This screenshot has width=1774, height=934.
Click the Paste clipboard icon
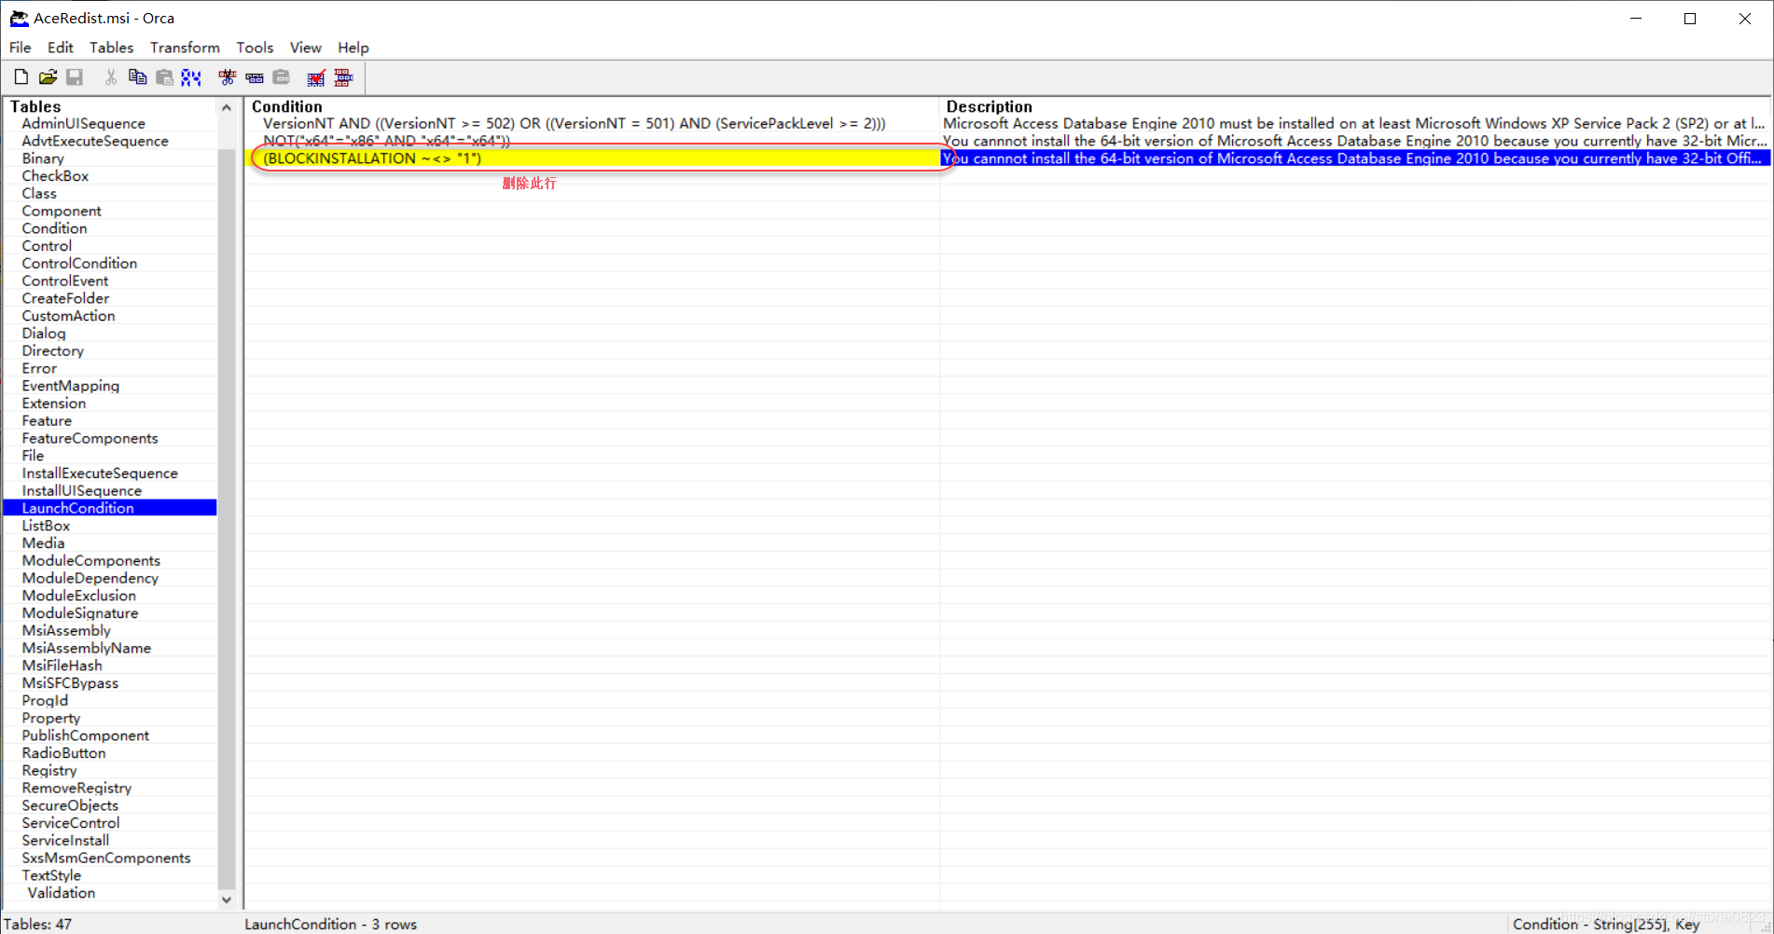click(x=164, y=77)
